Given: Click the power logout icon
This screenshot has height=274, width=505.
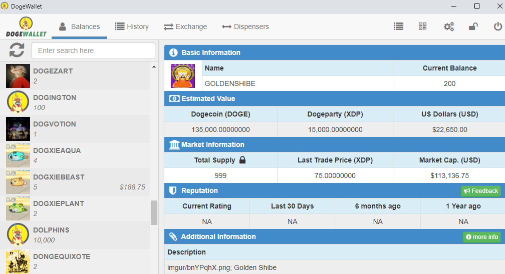Looking at the screenshot, I should (x=498, y=26).
